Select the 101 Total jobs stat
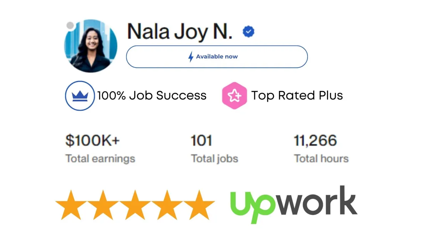428x241 pixels. 215,149
